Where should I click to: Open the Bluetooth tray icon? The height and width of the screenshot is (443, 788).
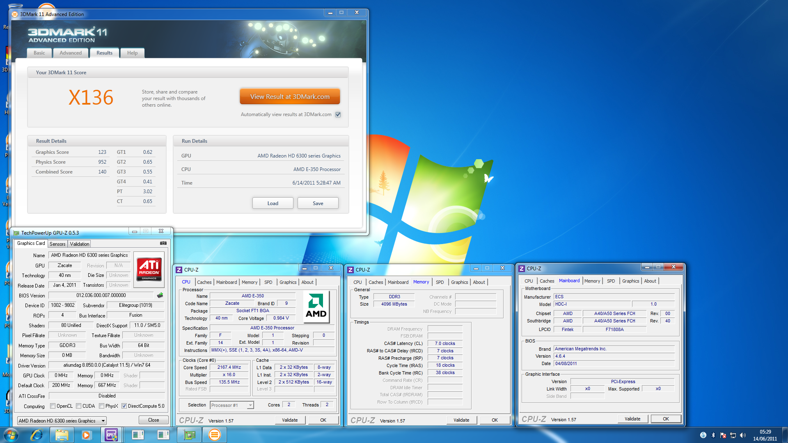[713, 435]
